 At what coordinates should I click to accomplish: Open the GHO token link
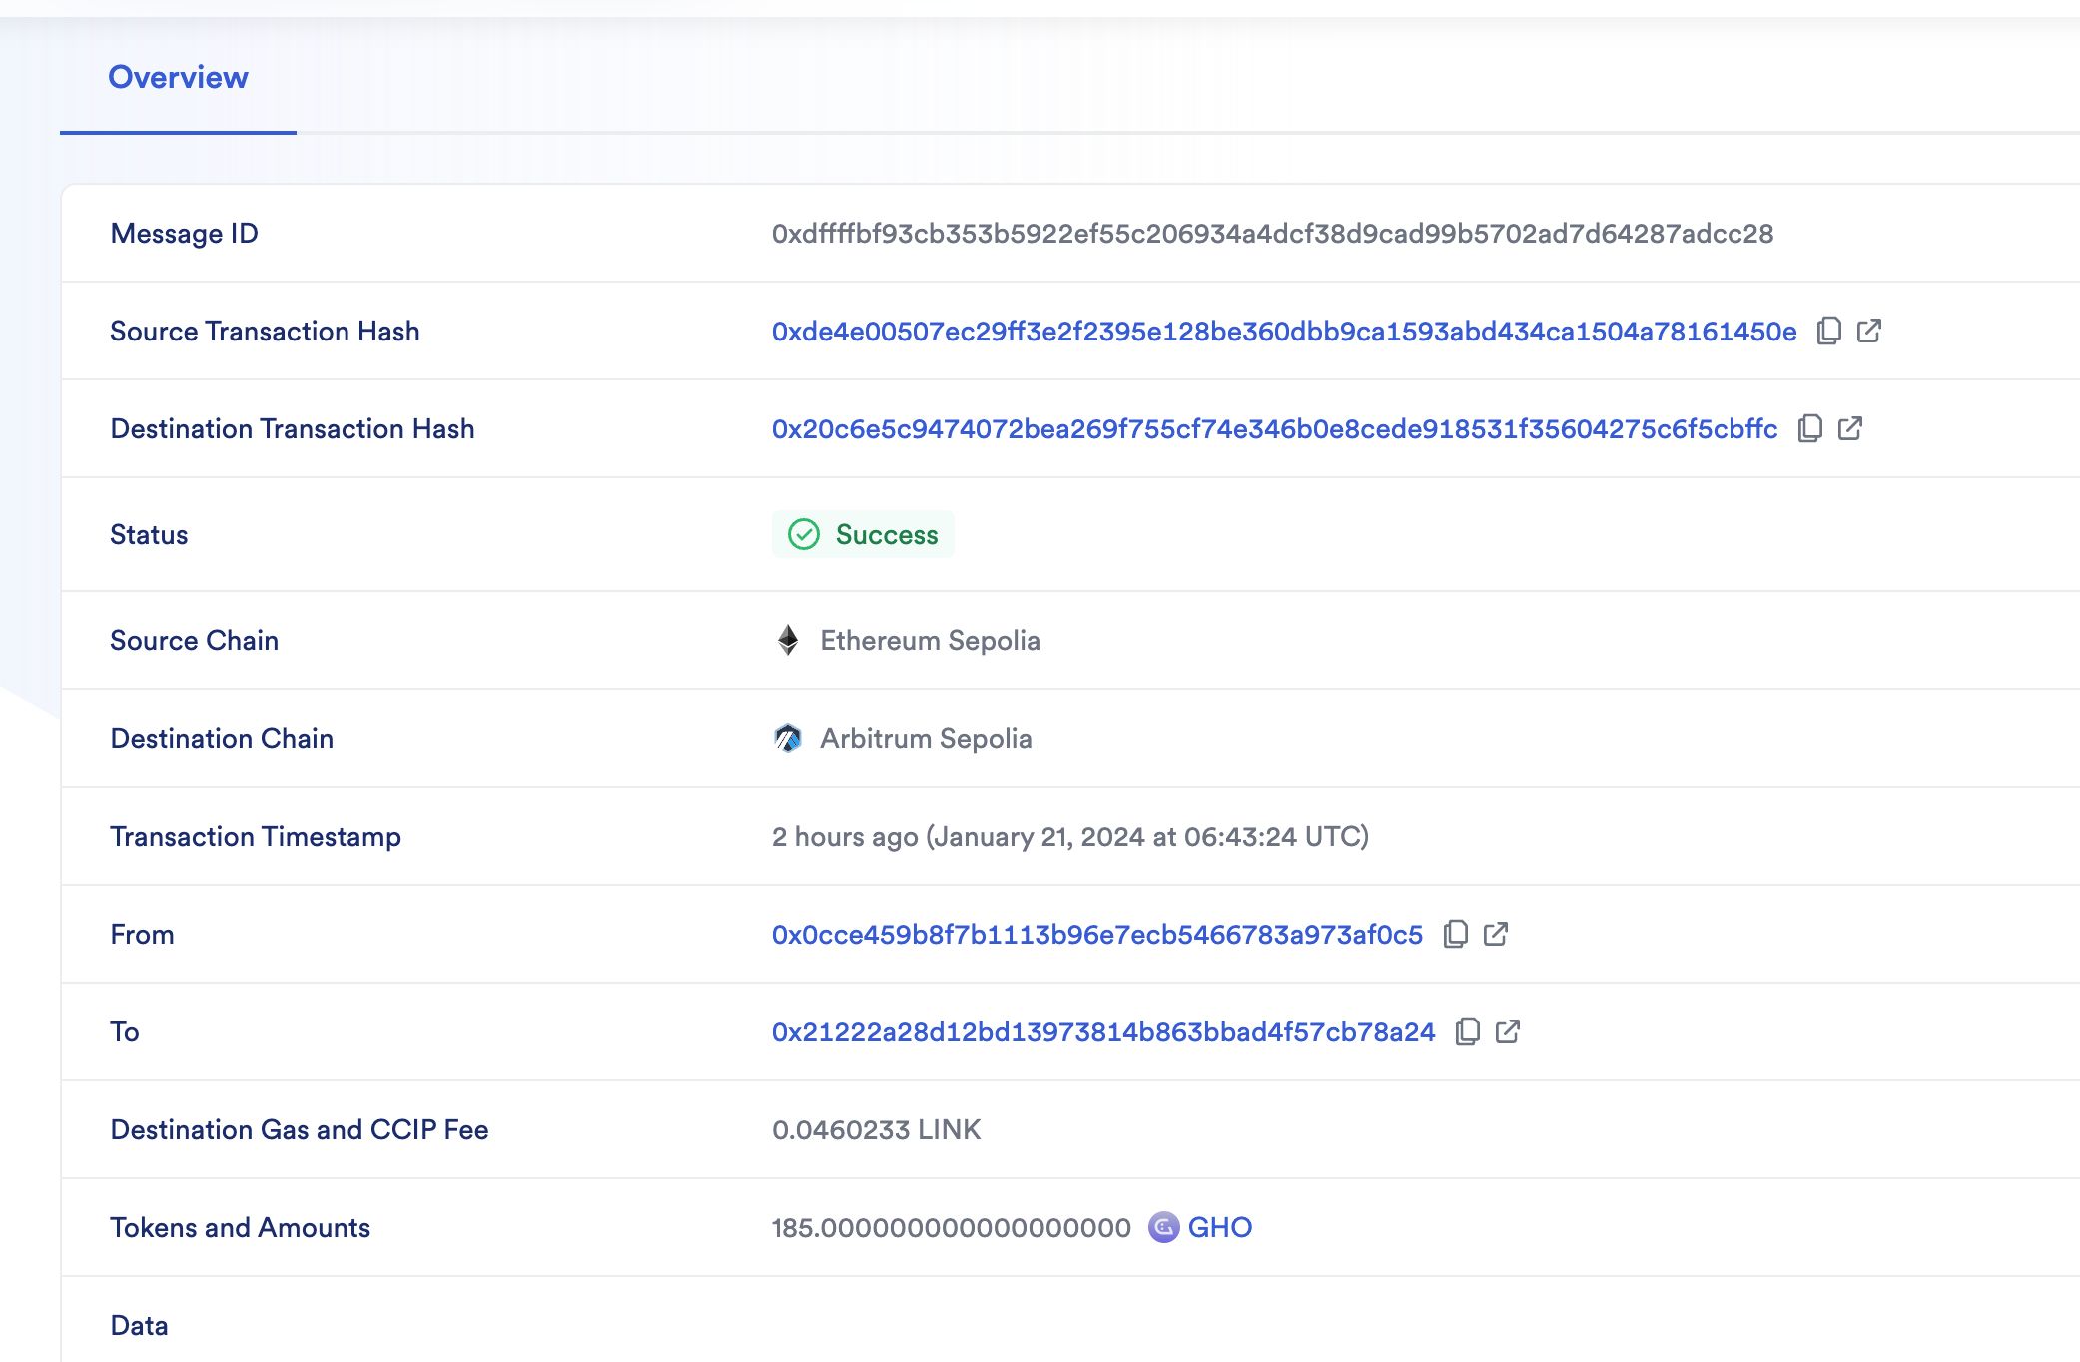click(1220, 1227)
